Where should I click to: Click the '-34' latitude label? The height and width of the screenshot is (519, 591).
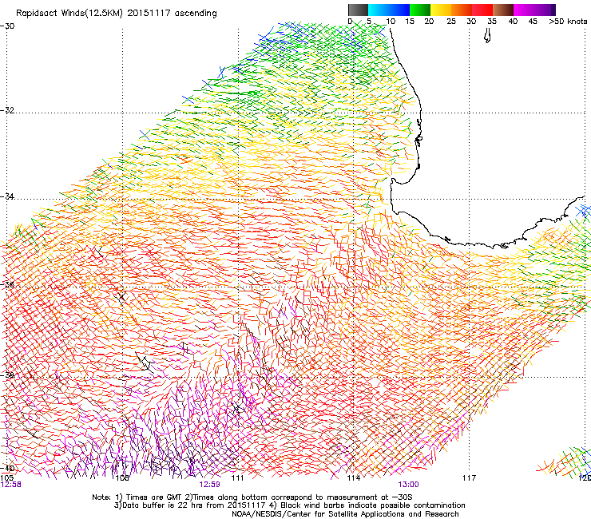(x=7, y=196)
